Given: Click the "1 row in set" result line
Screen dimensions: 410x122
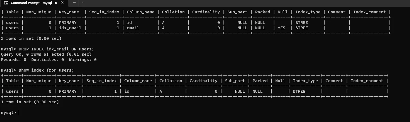Looking at the screenshot, I should [x=30, y=102].
